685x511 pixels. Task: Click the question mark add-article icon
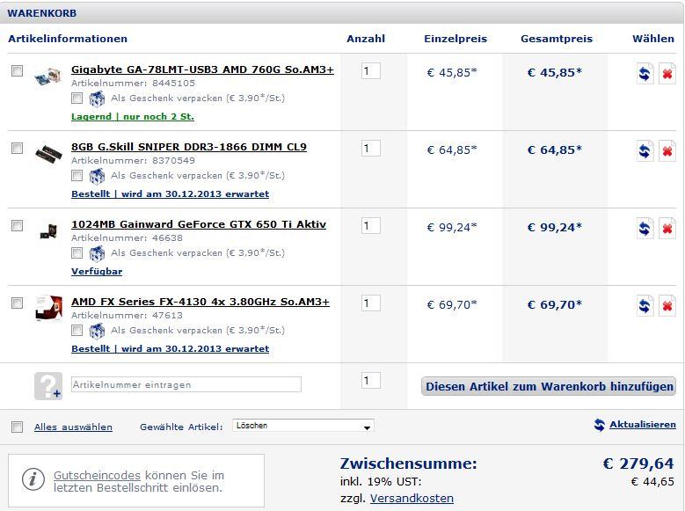48,386
